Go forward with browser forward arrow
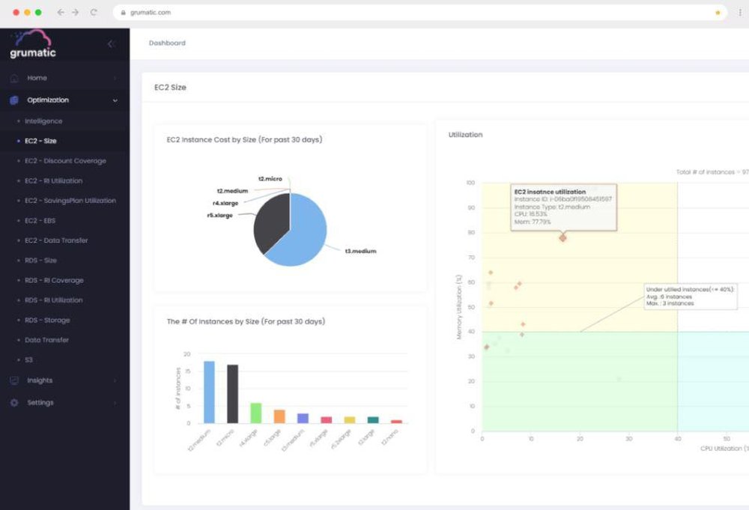749x510 pixels. point(76,13)
